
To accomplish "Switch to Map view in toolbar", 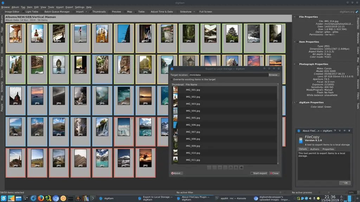I will point(129,12).
